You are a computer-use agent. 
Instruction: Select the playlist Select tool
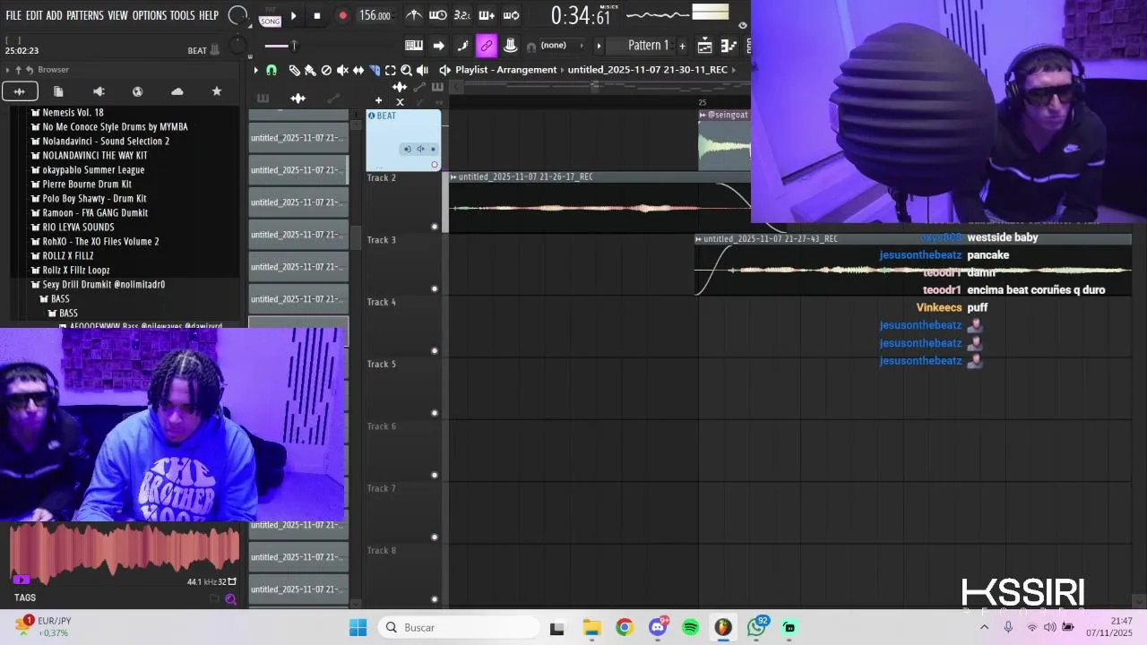(391, 70)
